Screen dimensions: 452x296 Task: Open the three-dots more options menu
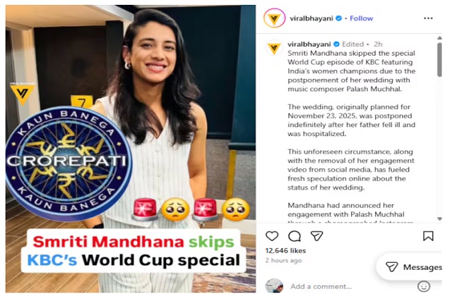click(x=428, y=18)
